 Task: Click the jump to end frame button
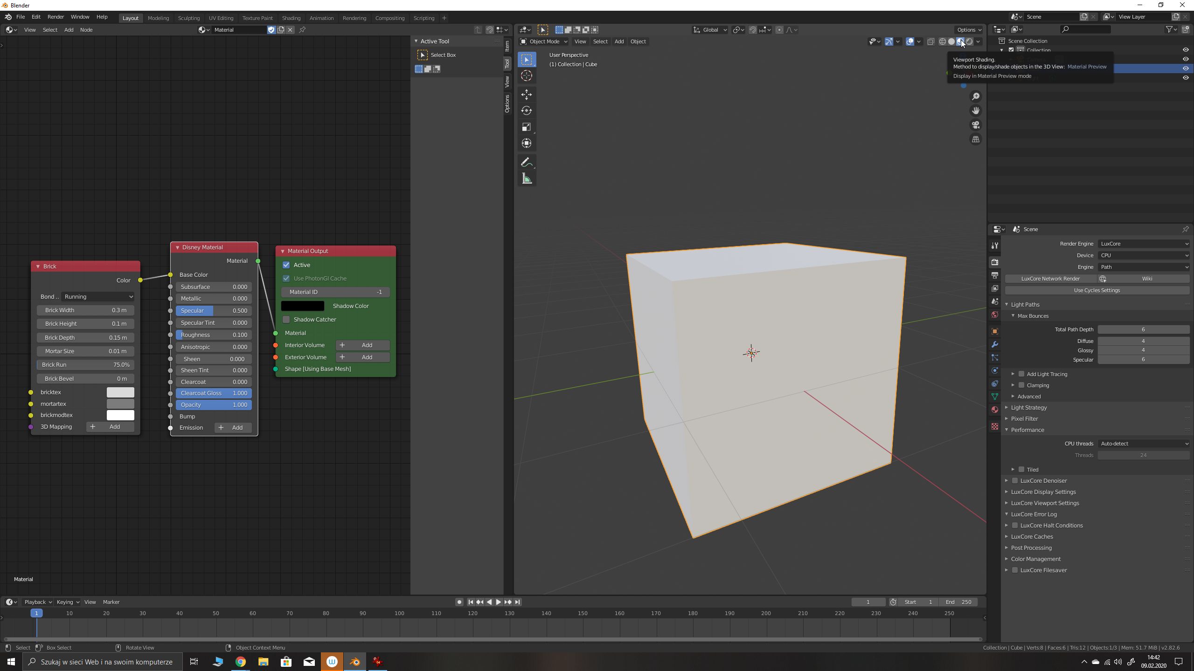pos(517,602)
